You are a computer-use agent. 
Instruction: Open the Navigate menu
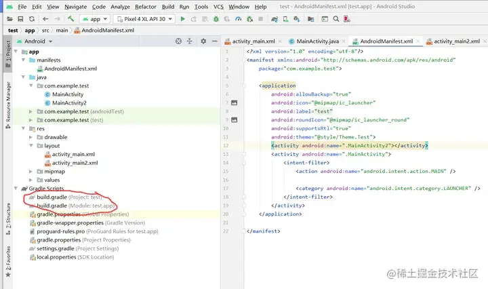(76, 7)
